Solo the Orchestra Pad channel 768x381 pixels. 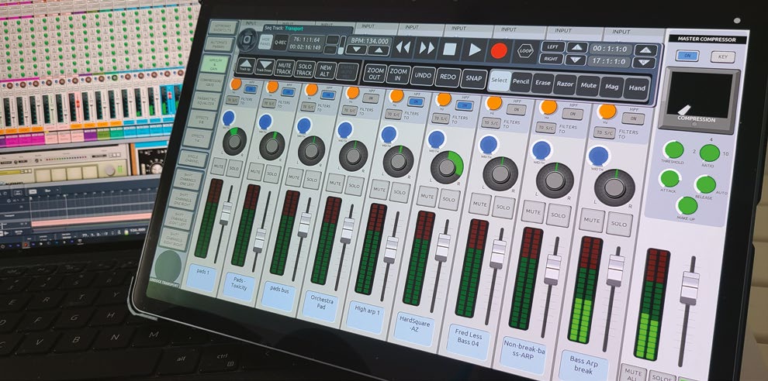[354, 186]
